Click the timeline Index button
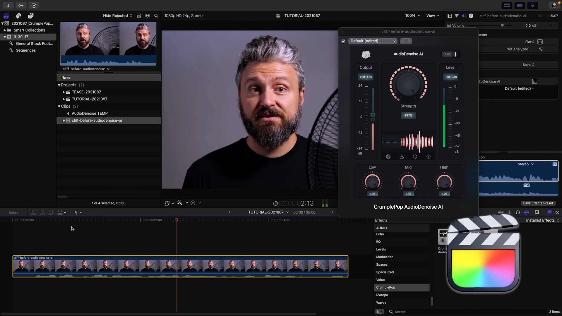Image resolution: width=562 pixels, height=316 pixels. click(x=13, y=212)
